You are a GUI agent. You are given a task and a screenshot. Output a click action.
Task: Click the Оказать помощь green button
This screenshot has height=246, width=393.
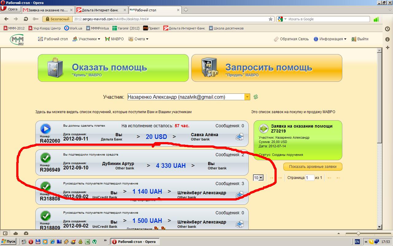click(113, 68)
